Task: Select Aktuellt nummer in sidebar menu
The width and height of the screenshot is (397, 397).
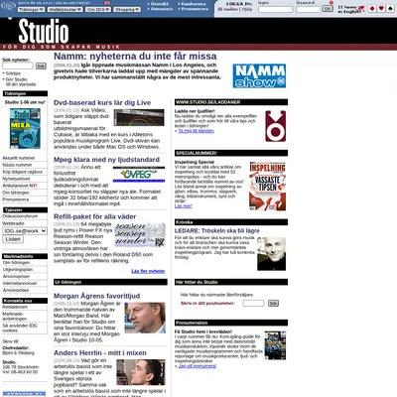Action: click(x=19, y=158)
